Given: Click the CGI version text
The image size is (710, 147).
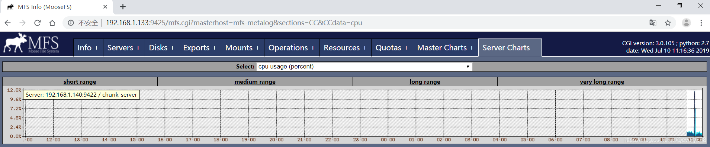Looking at the screenshot, I should [665, 43].
